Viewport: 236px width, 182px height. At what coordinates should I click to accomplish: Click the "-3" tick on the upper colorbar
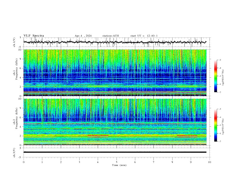coord(220,60)
